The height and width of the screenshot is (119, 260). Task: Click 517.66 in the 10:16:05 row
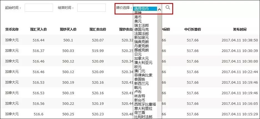click(x=193, y=103)
